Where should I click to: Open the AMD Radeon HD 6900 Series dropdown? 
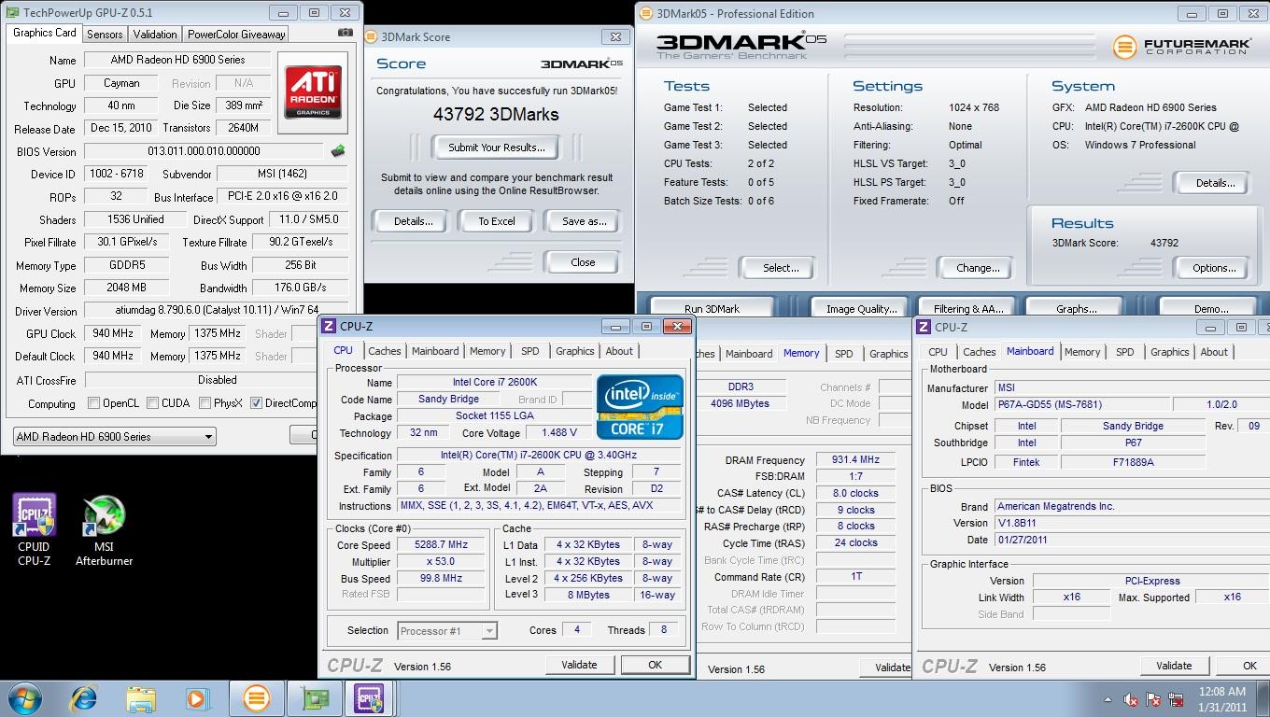[114, 436]
